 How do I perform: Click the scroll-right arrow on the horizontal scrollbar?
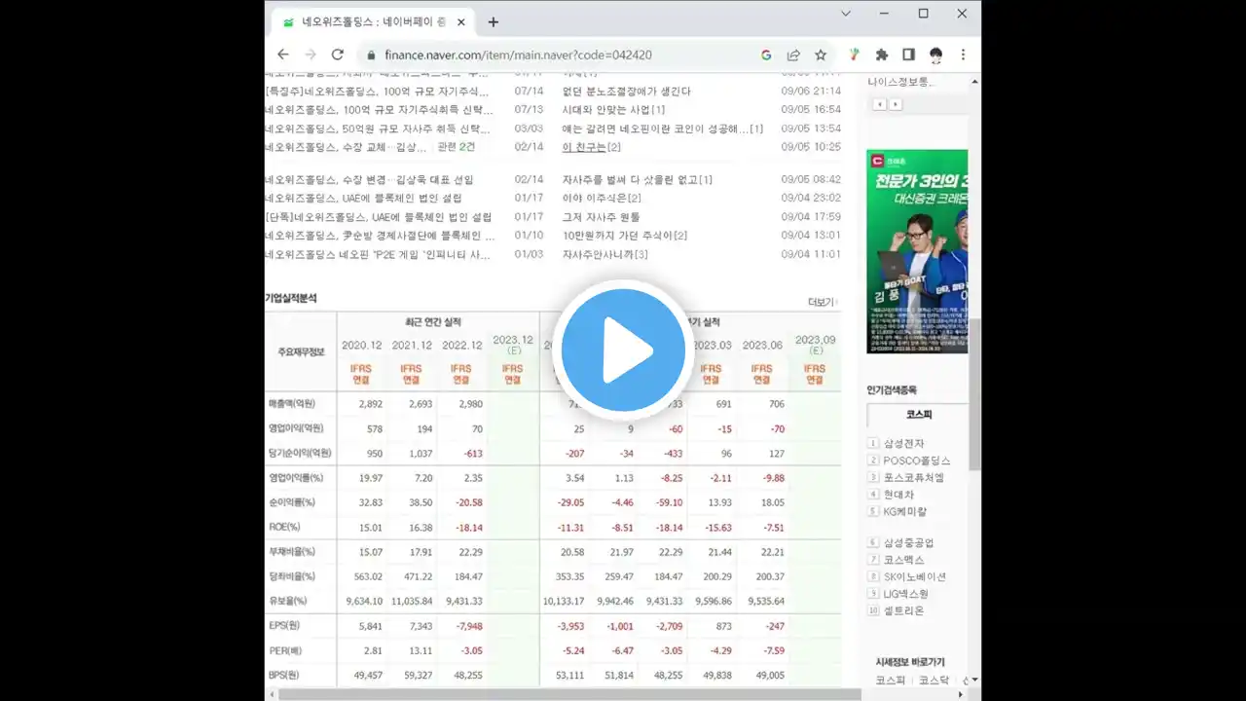tap(962, 694)
